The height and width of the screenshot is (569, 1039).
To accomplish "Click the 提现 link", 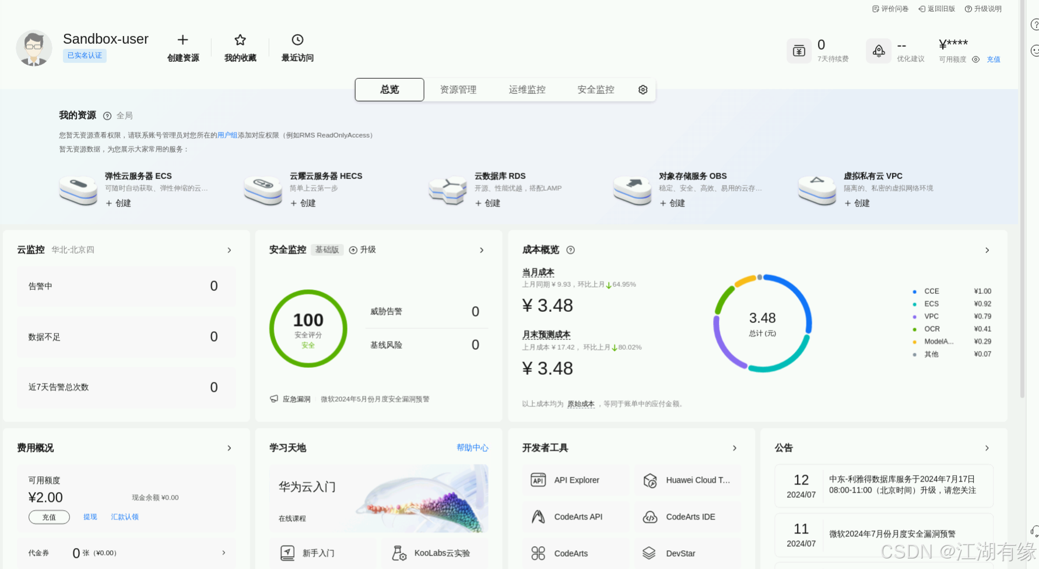I will point(90,517).
